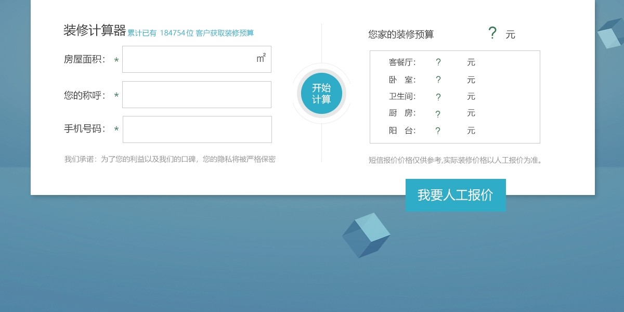The image size is (624, 312).
Task: Click the 客餐厅 price question mark
Action: tap(438, 62)
